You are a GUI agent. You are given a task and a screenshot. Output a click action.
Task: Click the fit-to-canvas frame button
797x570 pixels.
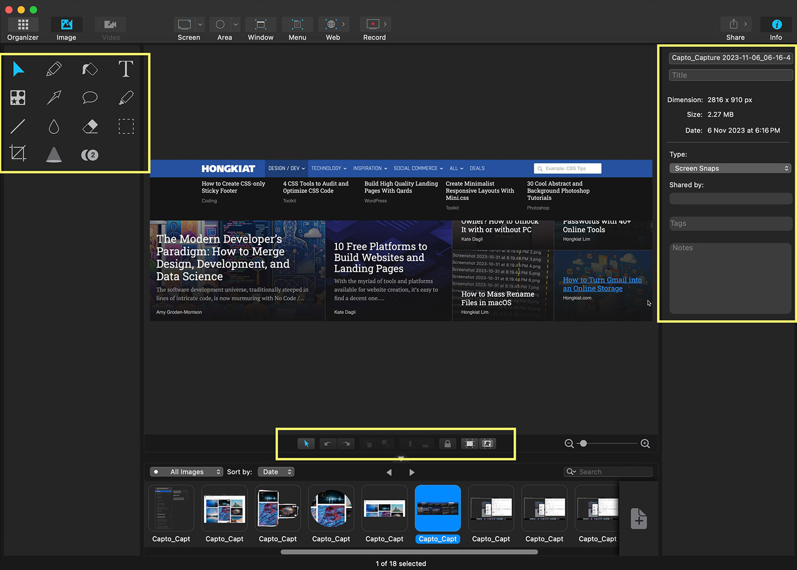coord(470,444)
